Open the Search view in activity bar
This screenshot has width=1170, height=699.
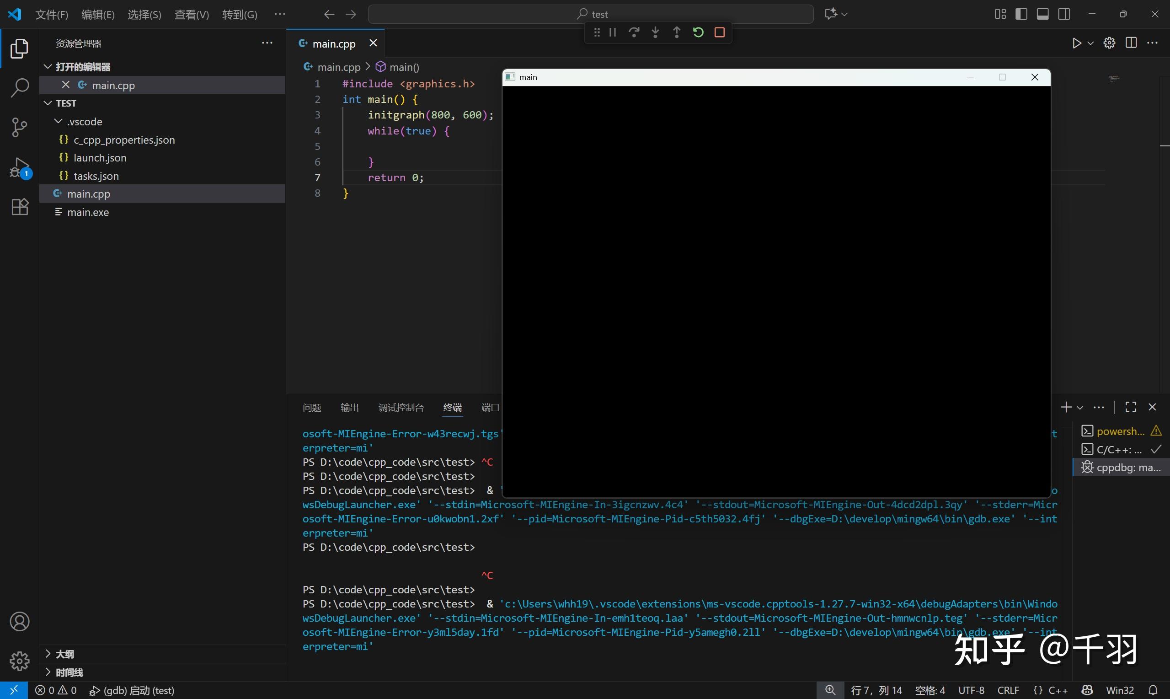point(19,88)
